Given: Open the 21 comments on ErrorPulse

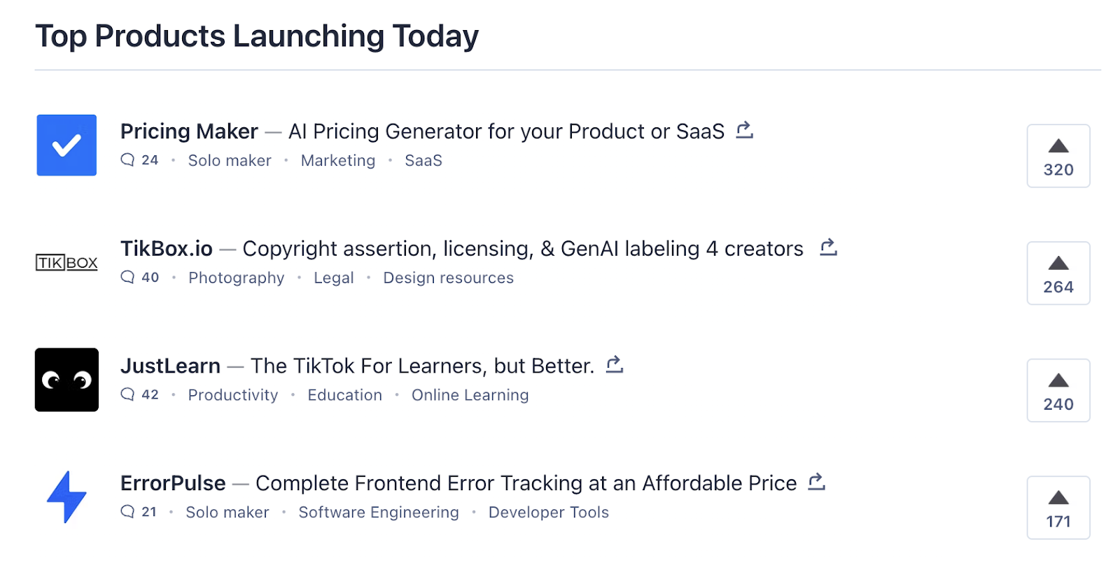Looking at the screenshot, I should tap(139, 512).
